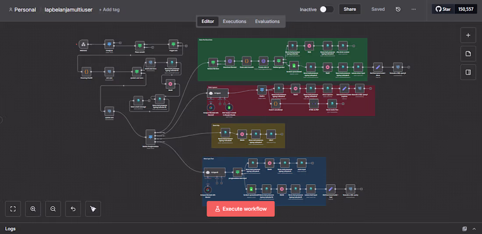Toggle the side panel icon on right

(x=468, y=72)
